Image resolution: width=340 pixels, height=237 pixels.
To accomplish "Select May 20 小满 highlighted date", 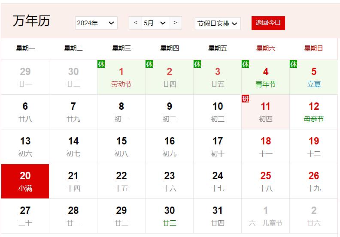I will pyautogui.click(x=25, y=181).
